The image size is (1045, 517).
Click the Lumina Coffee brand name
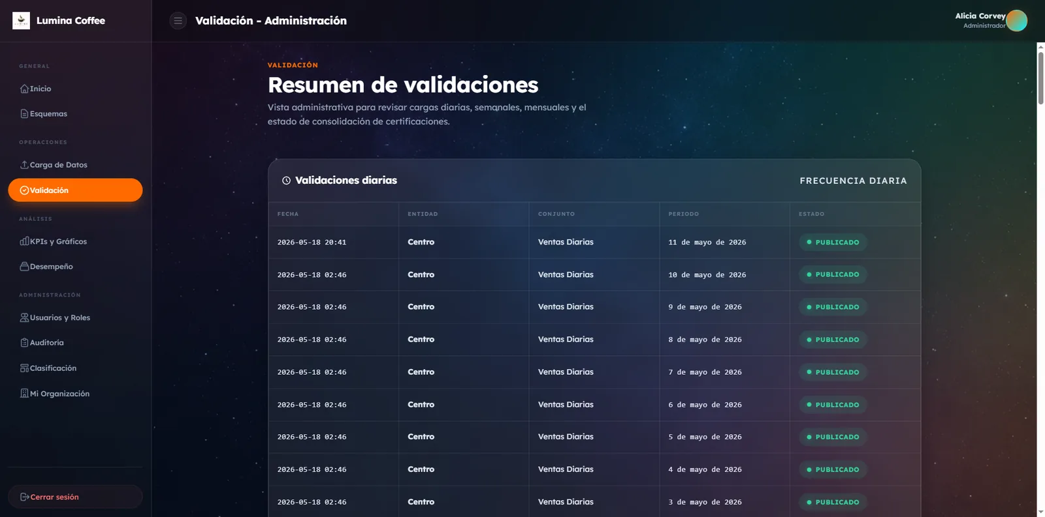pyautogui.click(x=71, y=21)
